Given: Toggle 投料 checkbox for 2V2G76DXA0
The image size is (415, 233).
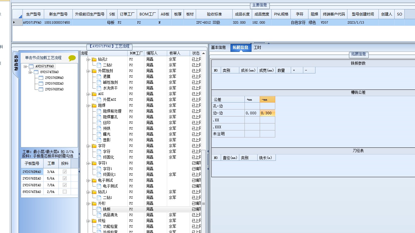Looking at the screenshot, I should 65,178.
